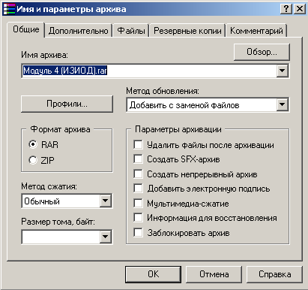Click the WinRAR icon in title bar
Viewport: 308px width, 290px height.
(9, 9)
